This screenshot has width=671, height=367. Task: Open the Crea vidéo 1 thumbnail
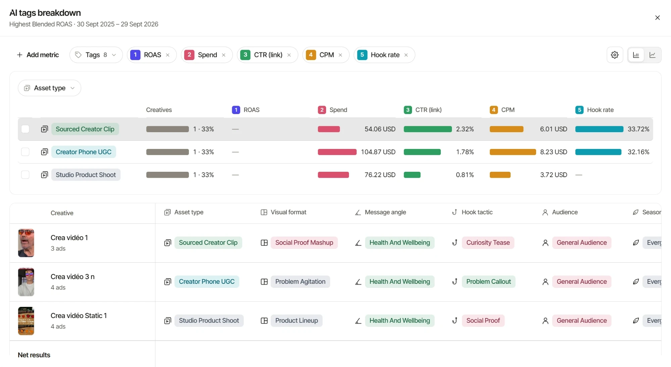26,243
